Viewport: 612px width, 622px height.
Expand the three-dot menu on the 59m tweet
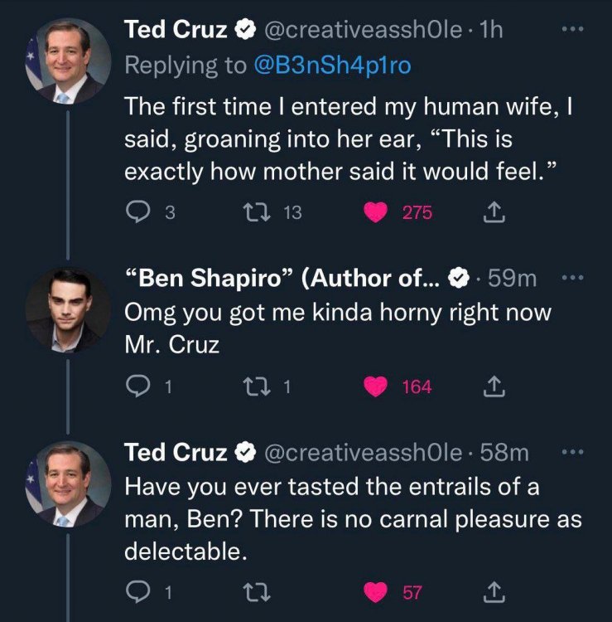coord(572,280)
